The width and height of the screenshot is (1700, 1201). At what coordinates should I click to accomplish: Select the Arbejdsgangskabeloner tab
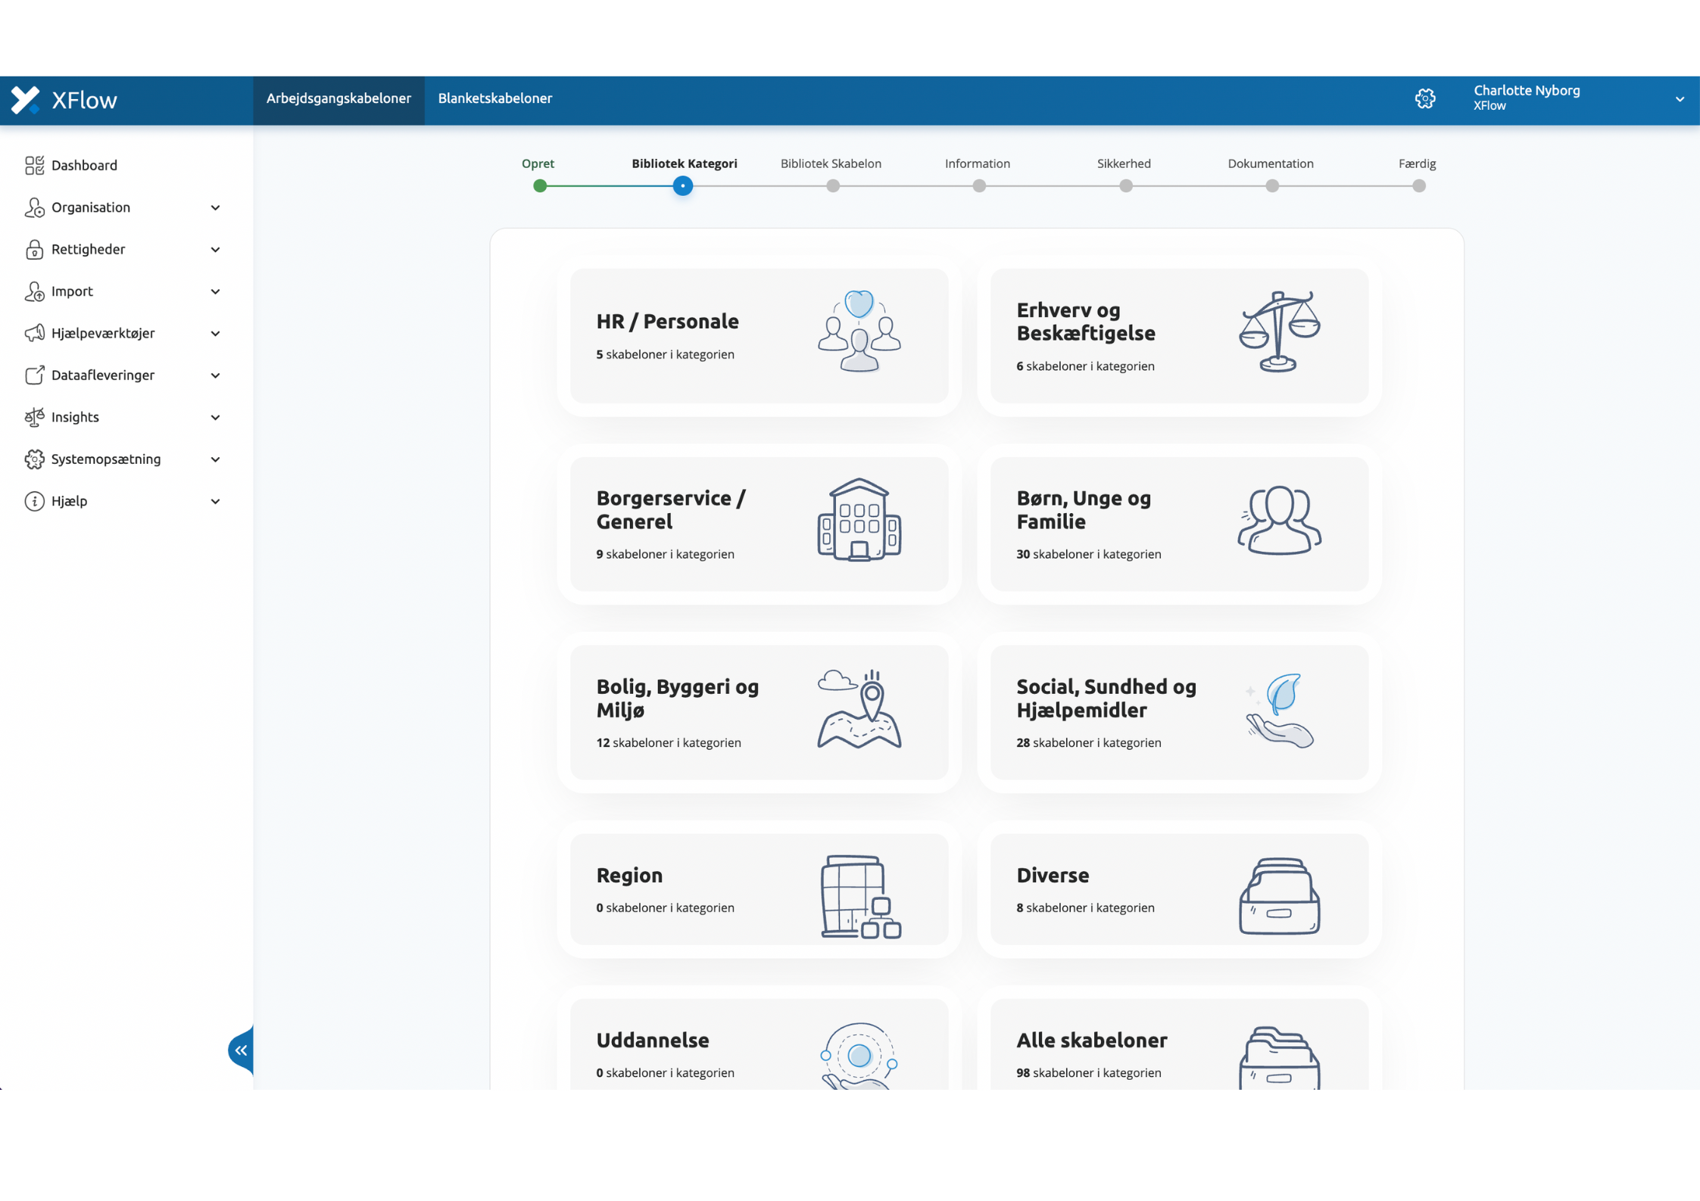[338, 98]
